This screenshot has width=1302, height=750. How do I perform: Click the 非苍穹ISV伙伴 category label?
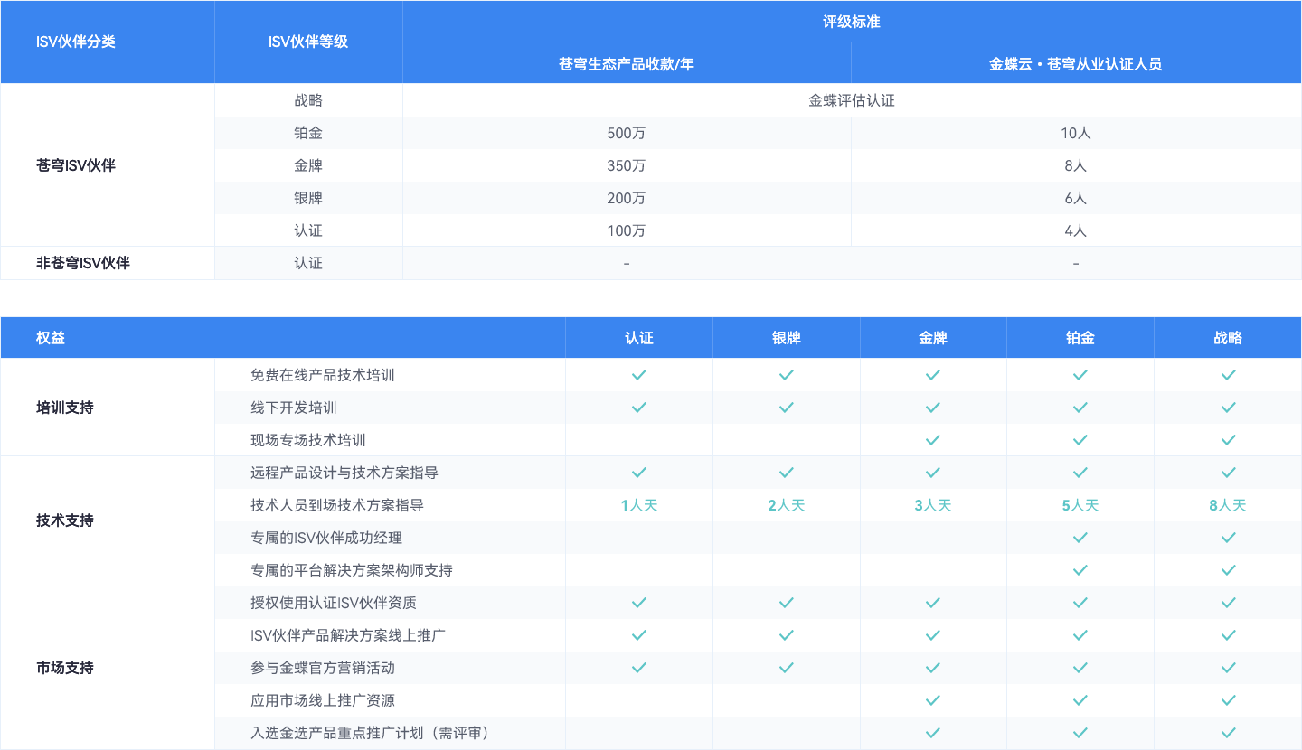point(82,263)
